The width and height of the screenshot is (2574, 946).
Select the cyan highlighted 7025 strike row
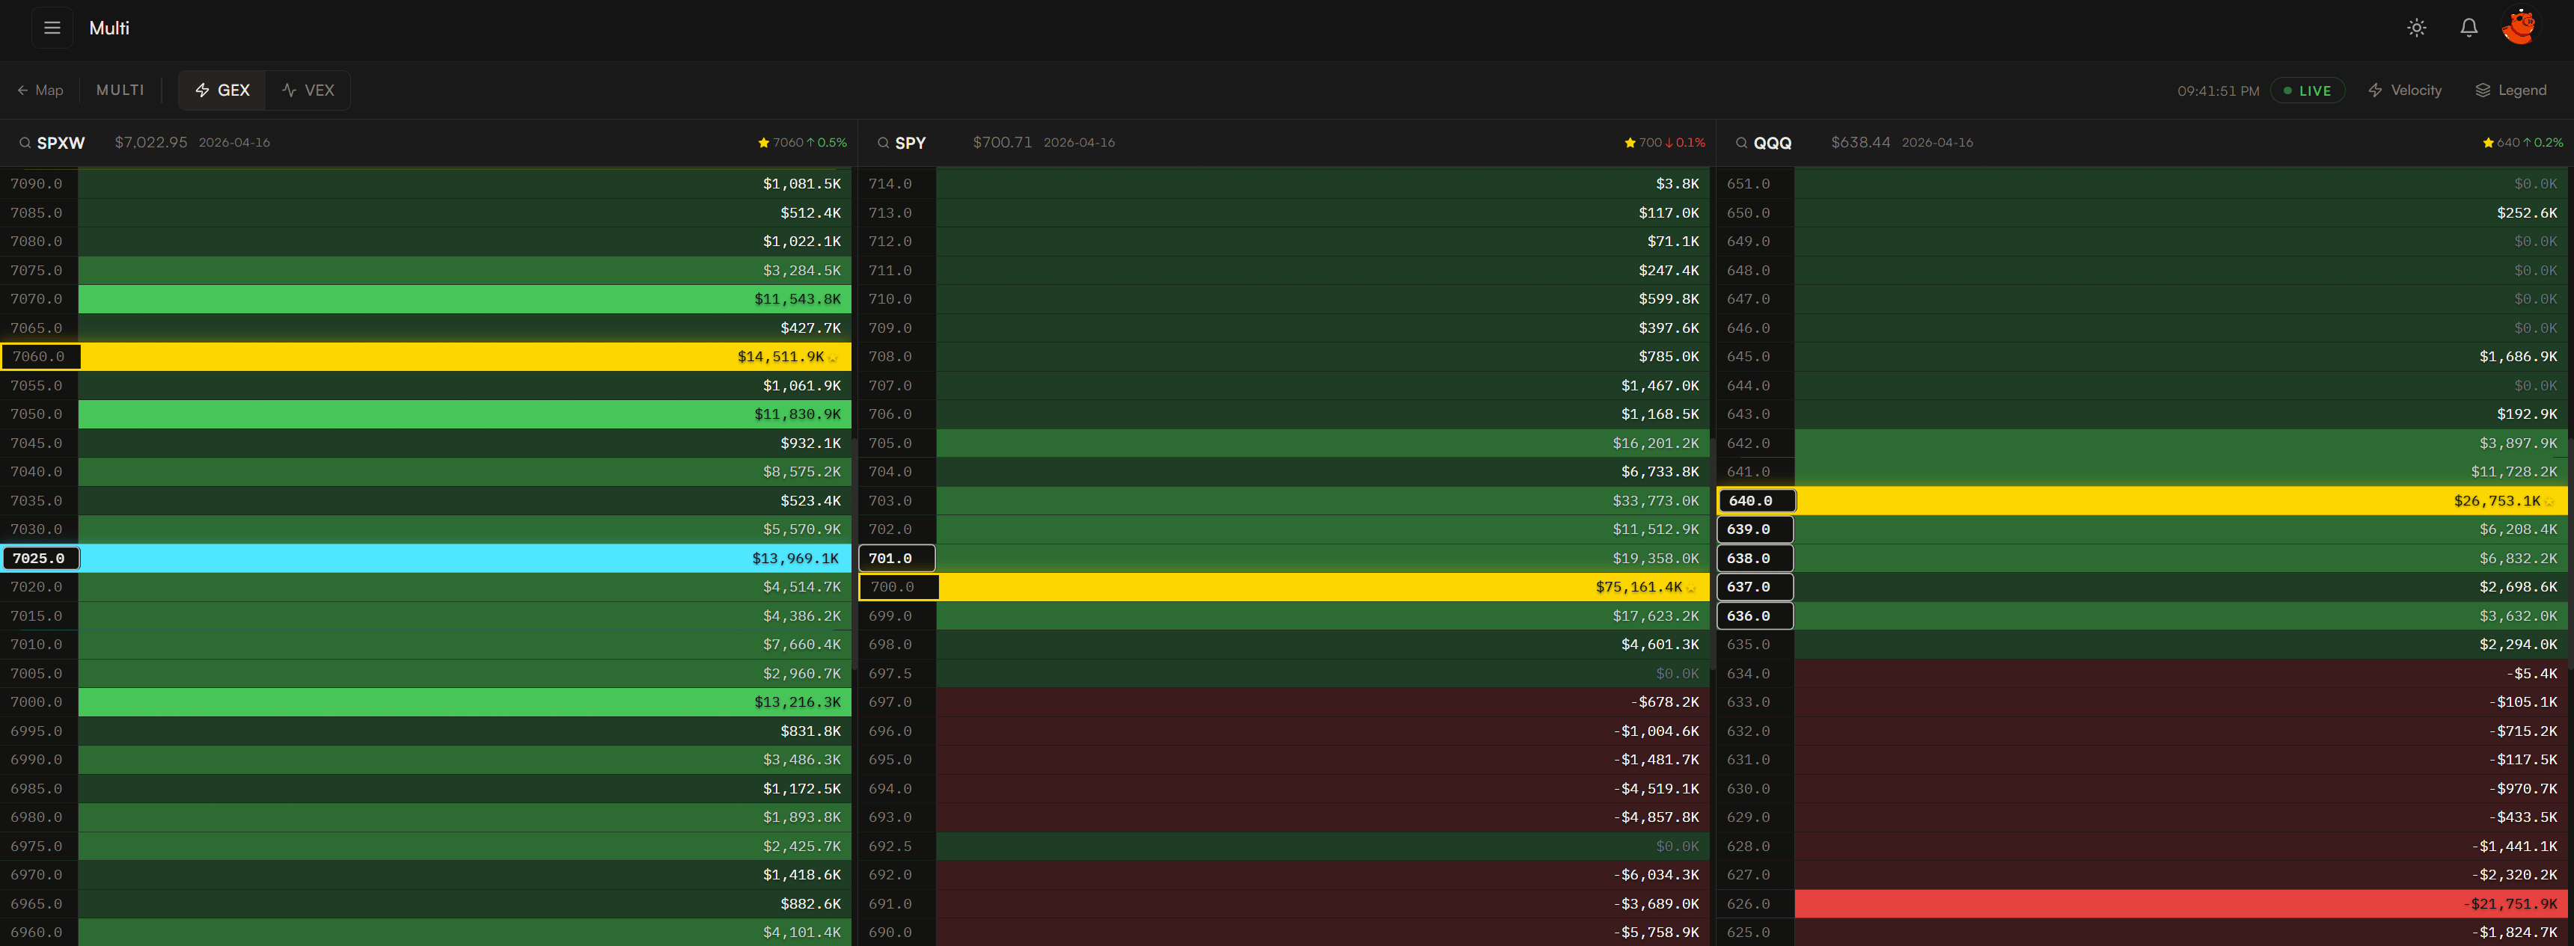[x=41, y=559]
